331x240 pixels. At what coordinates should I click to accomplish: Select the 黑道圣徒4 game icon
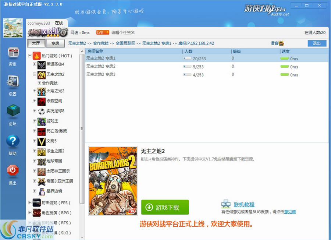[41, 65]
